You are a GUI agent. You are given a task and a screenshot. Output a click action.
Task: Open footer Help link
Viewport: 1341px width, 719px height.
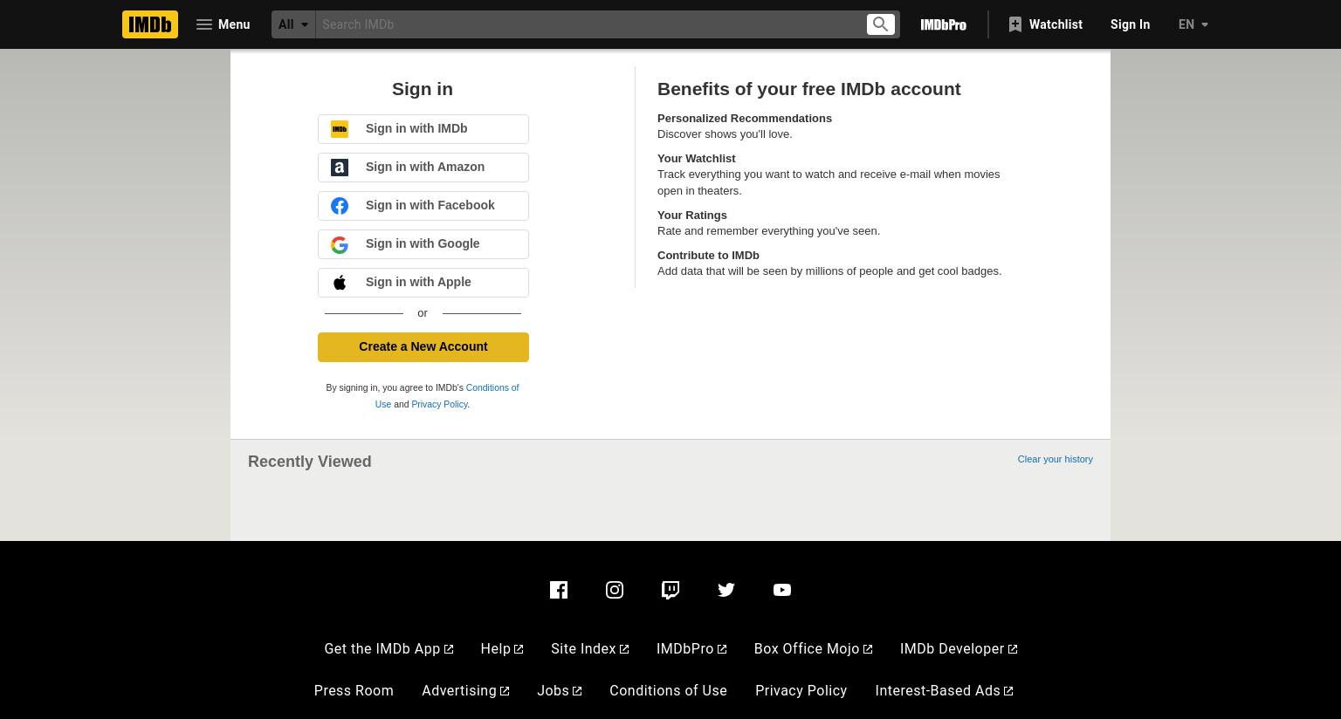(502, 649)
